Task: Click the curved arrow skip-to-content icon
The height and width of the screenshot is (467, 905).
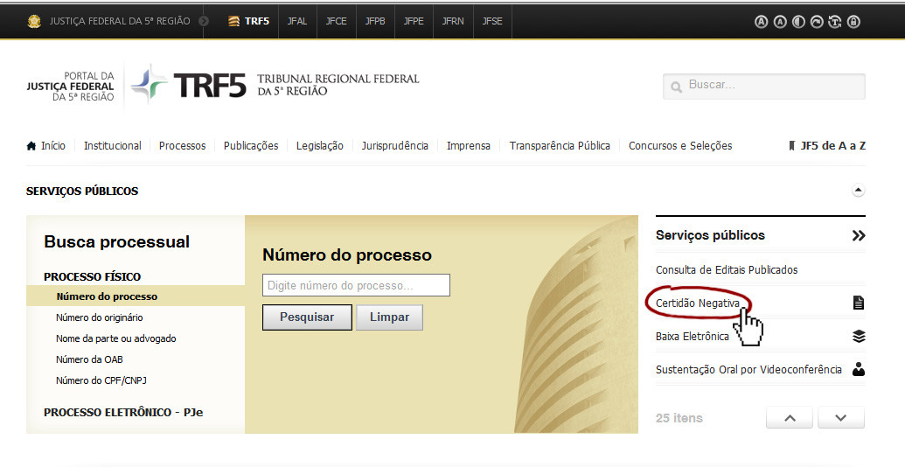Action: point(817,22)
